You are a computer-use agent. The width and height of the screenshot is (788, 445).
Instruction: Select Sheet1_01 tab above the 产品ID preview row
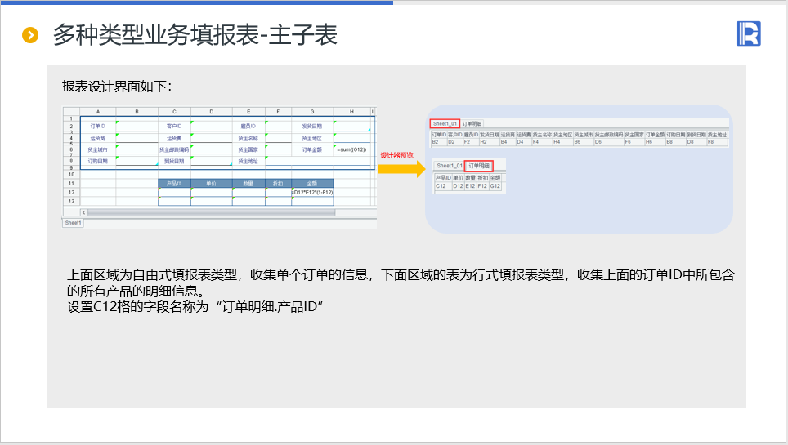tap(450, 166)
